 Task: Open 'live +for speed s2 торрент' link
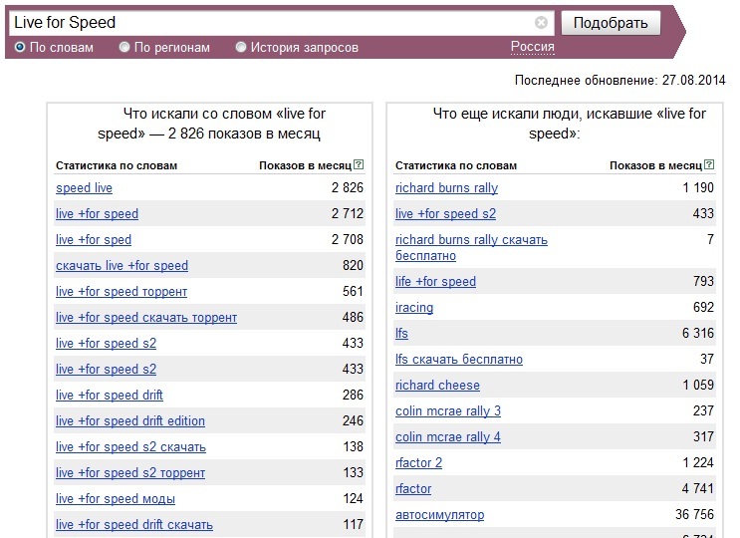point(130,473)
